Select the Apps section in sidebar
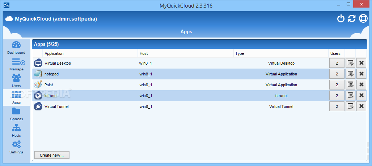Viewport: 372px width, 166px height. coord(16,97)
